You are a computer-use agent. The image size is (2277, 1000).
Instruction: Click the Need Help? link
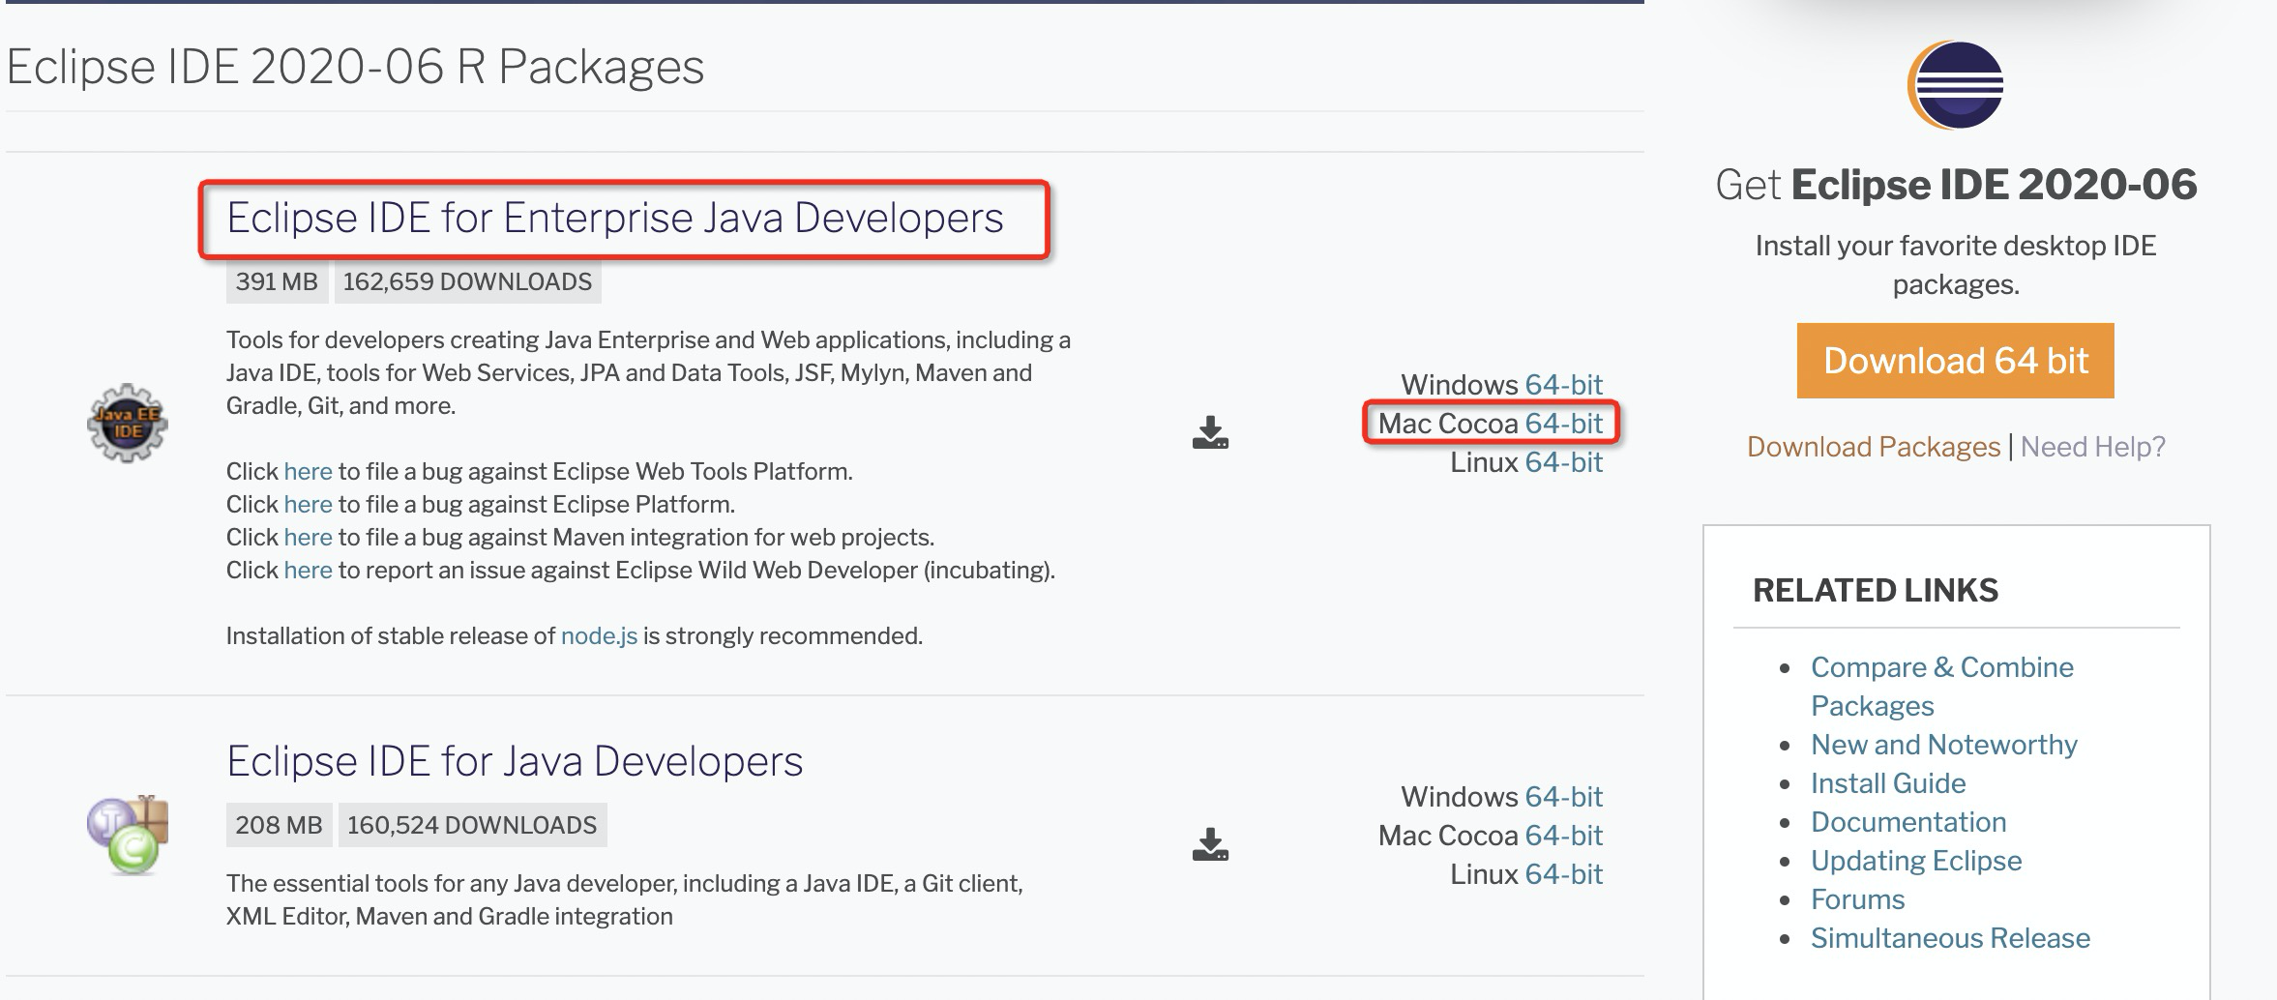coord(2092,447)
